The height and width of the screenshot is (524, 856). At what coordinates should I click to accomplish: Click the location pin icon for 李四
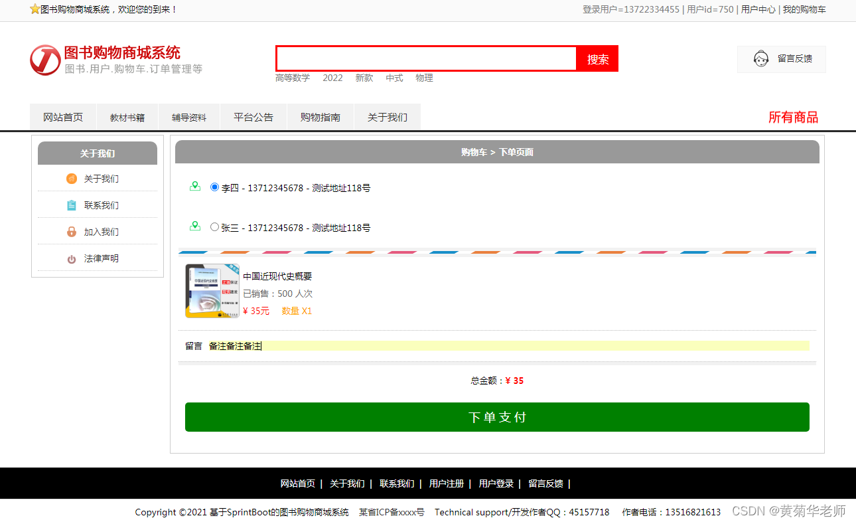pyautogui.click(x=195, y=187)
